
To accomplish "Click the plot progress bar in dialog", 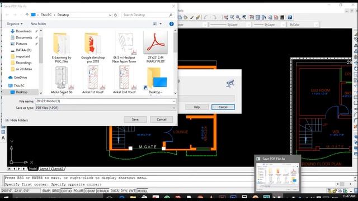I will tap(206, 98).
